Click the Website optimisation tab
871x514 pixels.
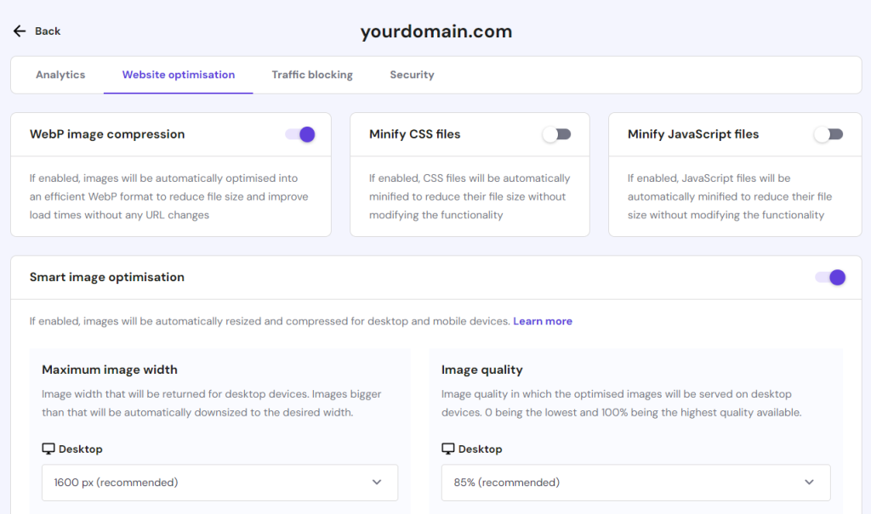(177, 75)
